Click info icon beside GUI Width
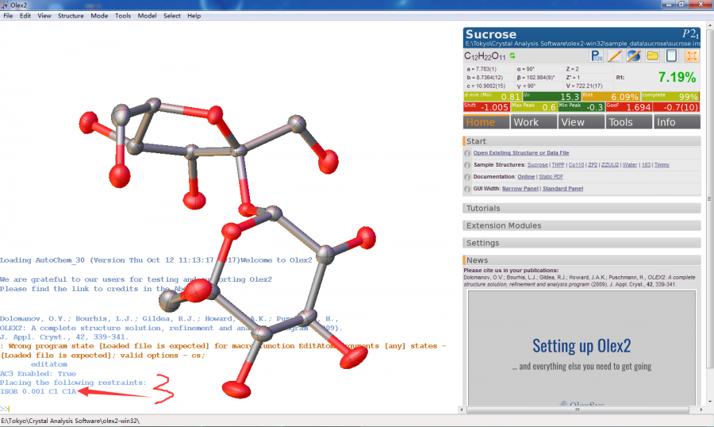Image resolution: width=714 pixels, height=427 pixels. (467, 189)
